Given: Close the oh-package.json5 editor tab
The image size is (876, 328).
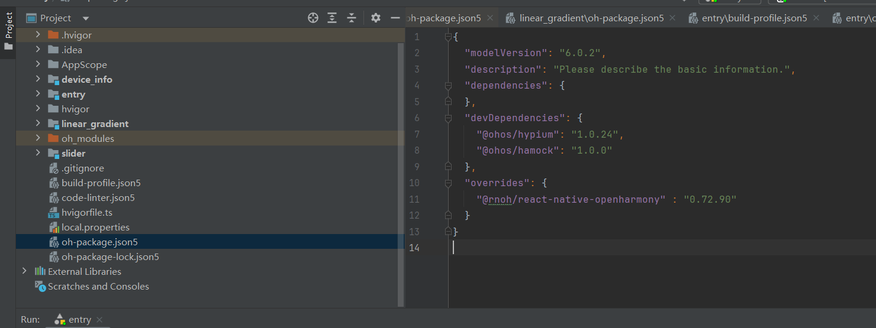Looking at the screenshot, I should pos(490,18).
